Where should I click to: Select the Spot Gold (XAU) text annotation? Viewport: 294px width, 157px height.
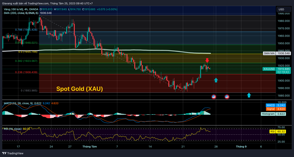(80, 89)
